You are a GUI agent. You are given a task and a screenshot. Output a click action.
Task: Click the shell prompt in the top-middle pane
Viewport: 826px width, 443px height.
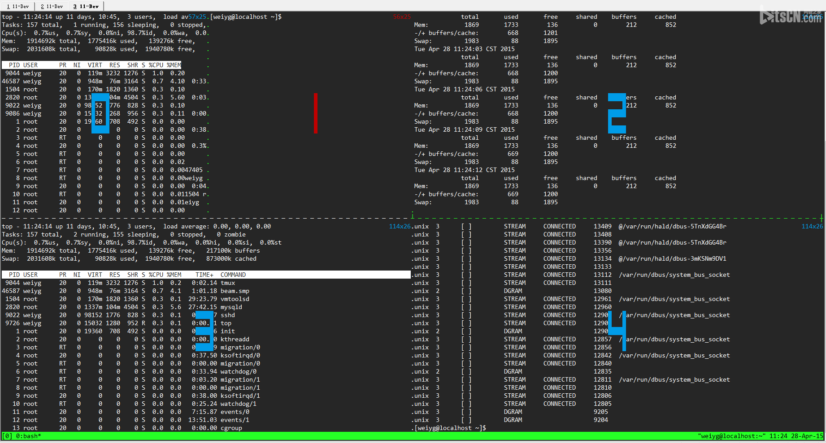tap(246, 17)
